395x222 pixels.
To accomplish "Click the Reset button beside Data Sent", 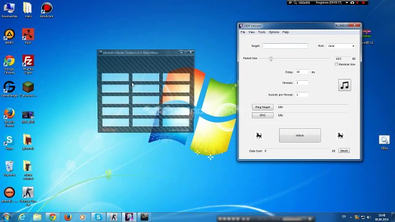I will tap(344, 150).
